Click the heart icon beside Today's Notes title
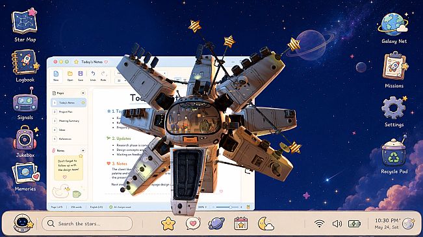This screenshot has width=423, height=237. (106, 62)
